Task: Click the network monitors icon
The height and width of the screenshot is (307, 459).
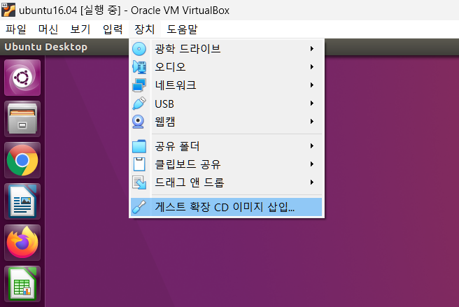Action: pos(139,85)
